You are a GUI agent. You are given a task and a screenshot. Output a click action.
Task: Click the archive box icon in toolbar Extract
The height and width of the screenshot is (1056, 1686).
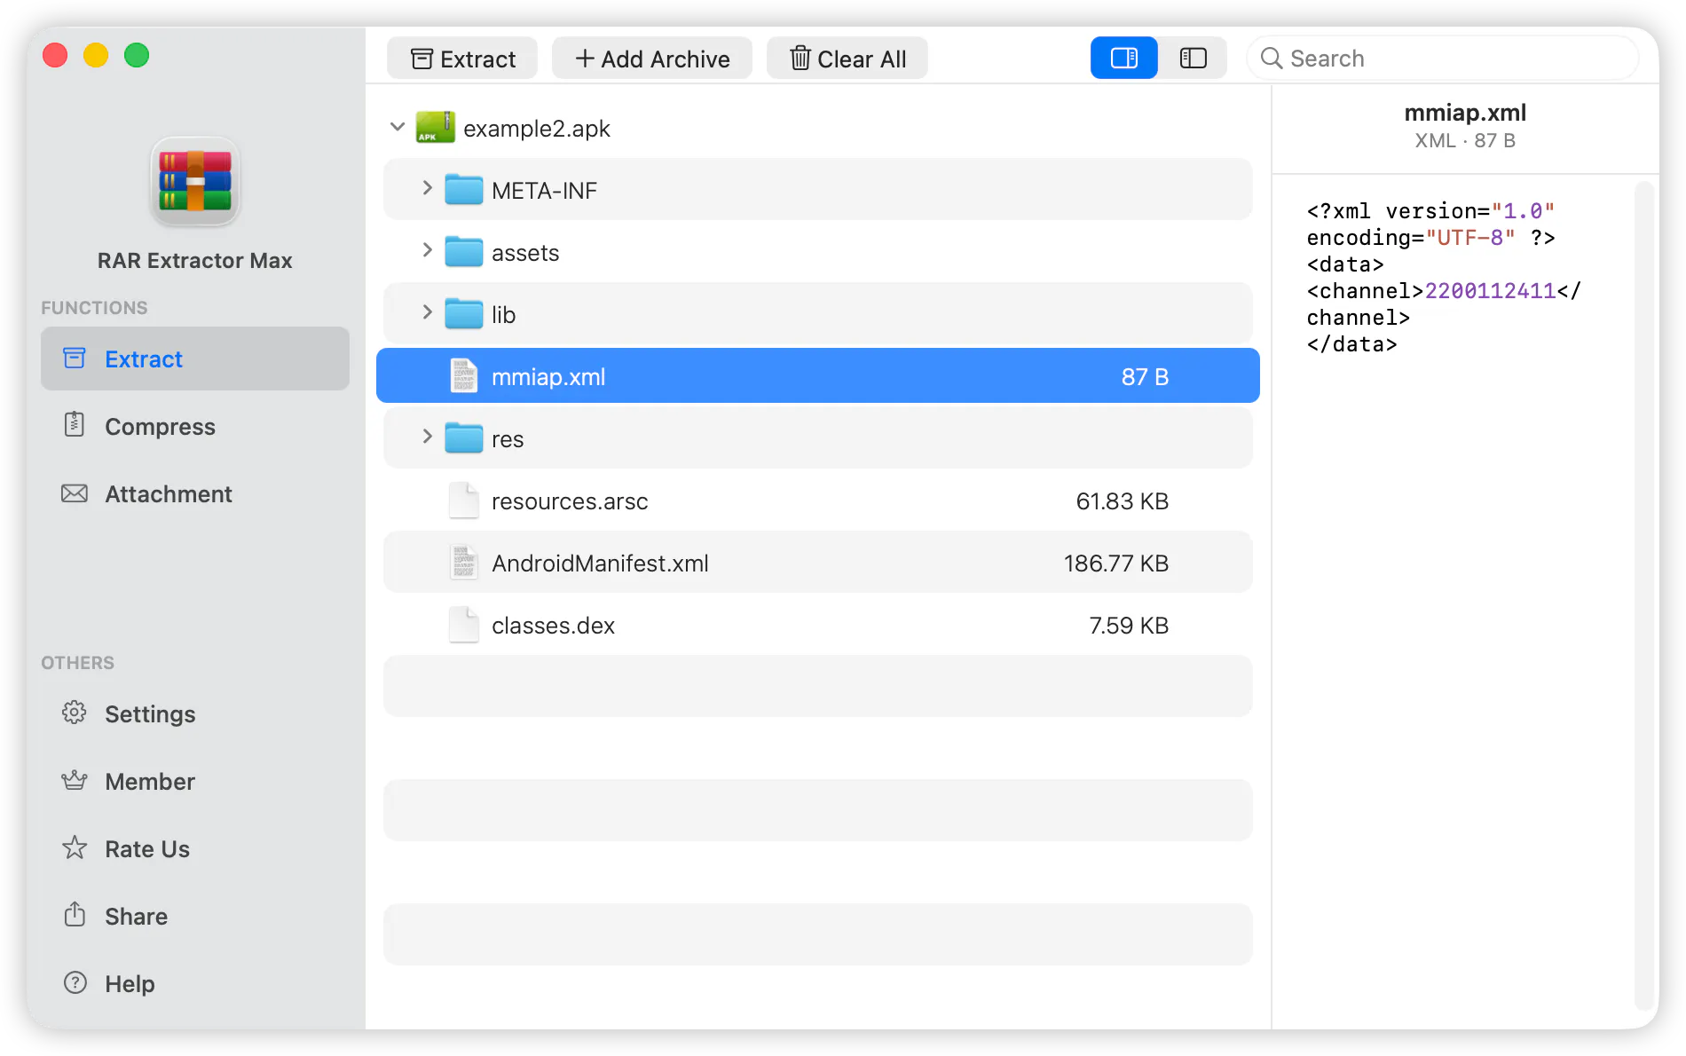pyautogui.click(x=422, y=59)
